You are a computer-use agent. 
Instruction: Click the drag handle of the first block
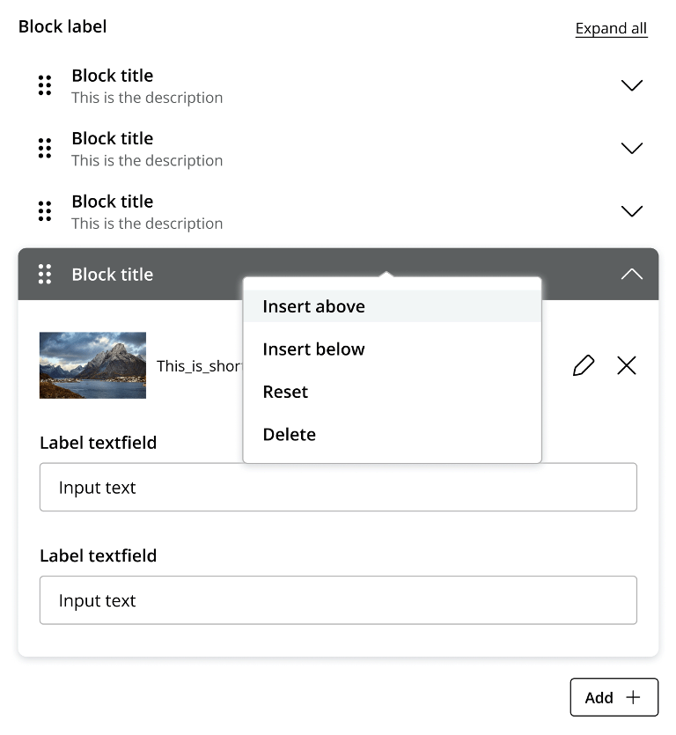tap(45, 85)
